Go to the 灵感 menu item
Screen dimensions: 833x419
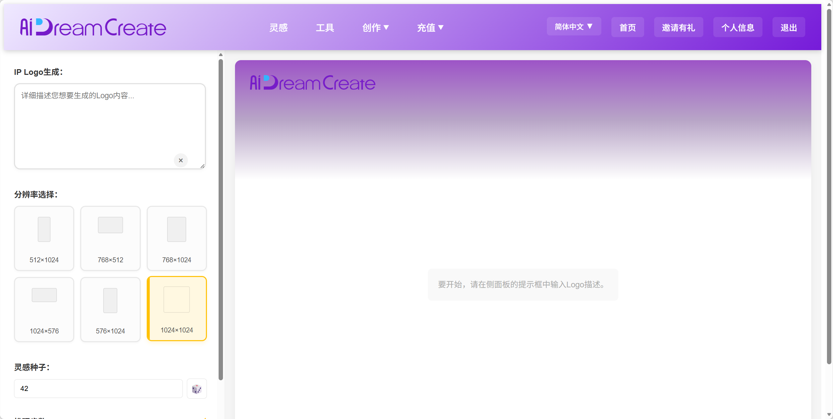pos(278,27)
